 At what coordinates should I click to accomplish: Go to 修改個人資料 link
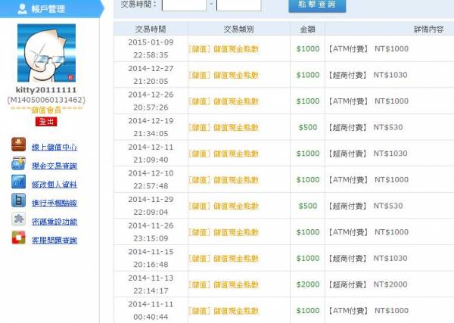tap(54, 185)
